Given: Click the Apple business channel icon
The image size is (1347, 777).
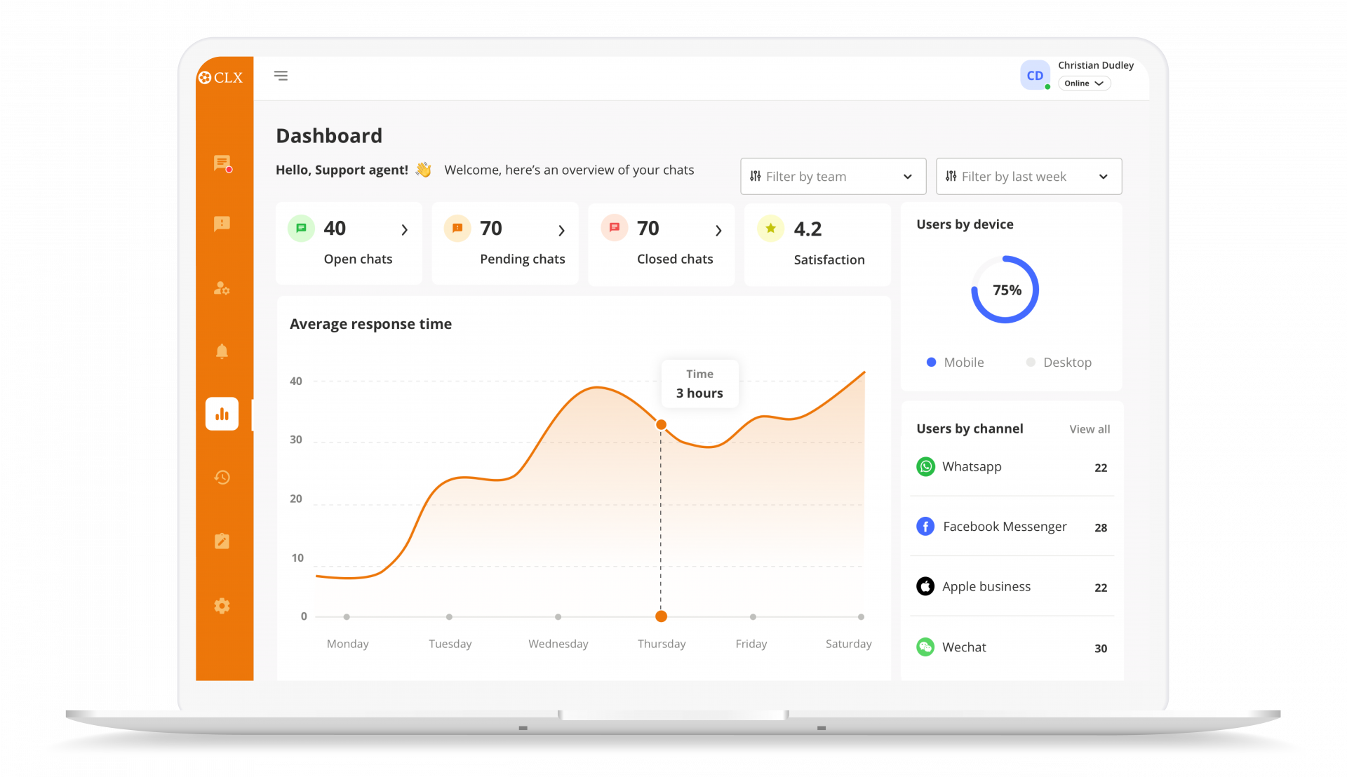Looking at the screenshot, I should 925,586.
